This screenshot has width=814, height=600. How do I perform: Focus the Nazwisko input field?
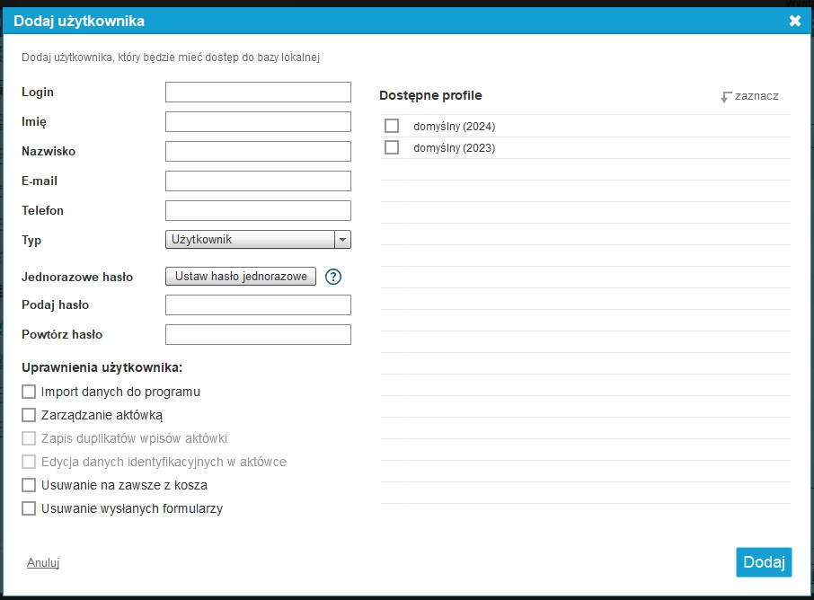258,151
